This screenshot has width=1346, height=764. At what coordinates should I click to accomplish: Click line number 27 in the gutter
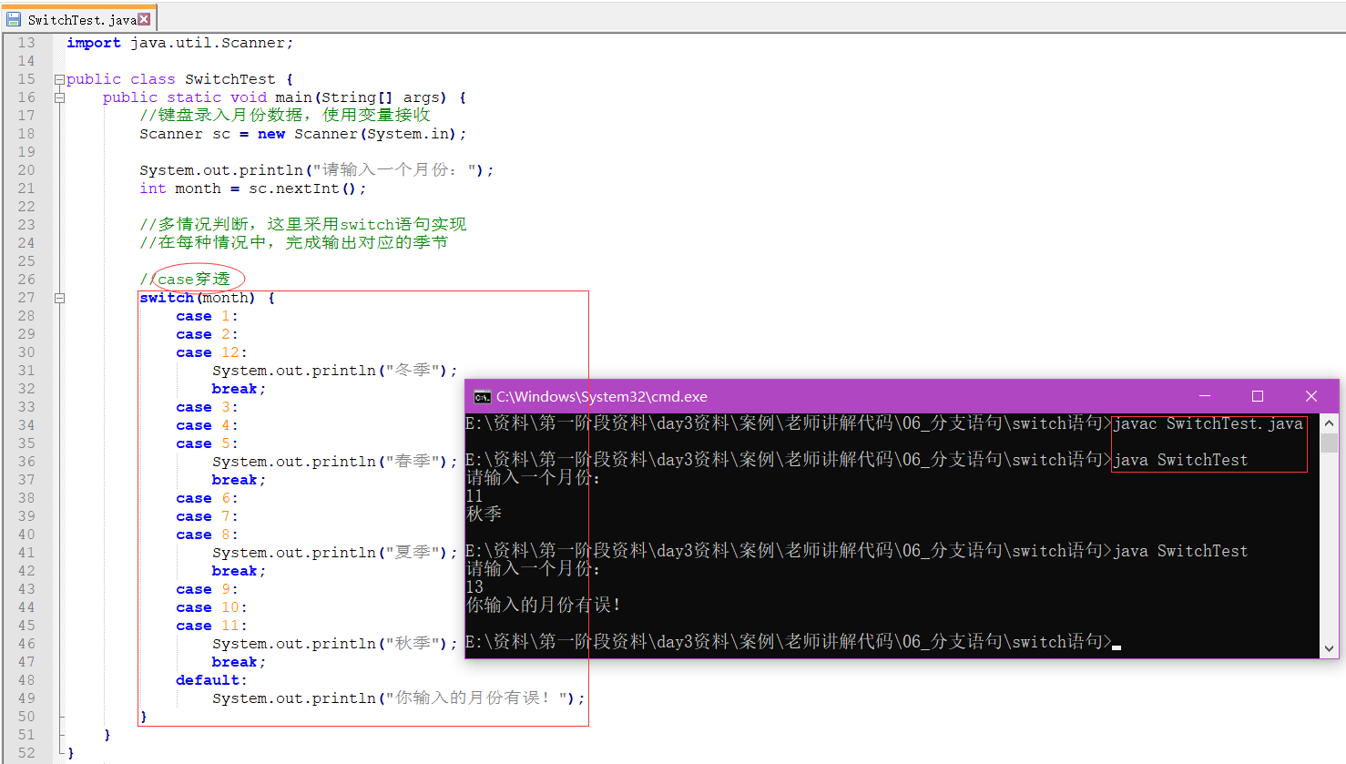pyautogui.click(x=26, y=298)
